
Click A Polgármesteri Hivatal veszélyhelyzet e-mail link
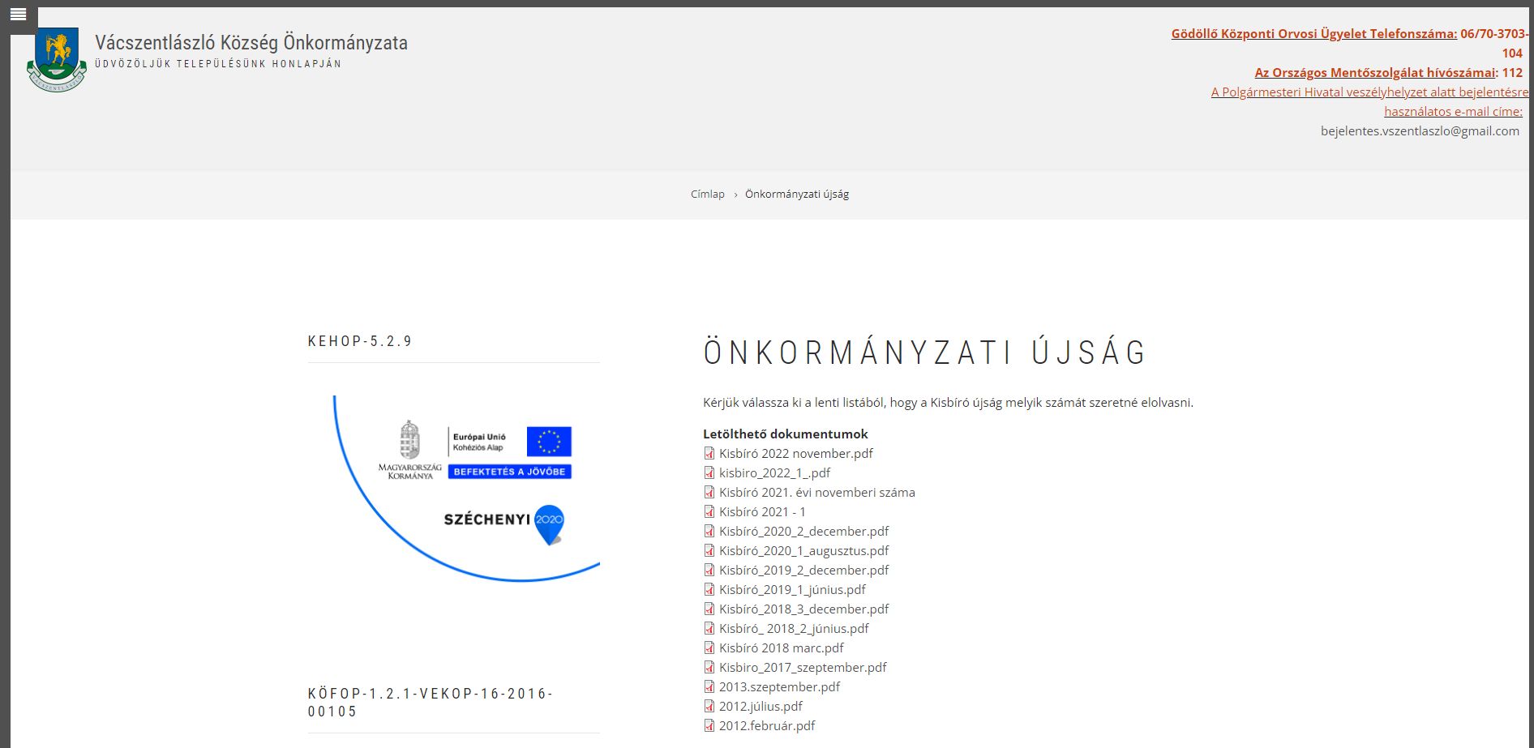pos(1370,101)
